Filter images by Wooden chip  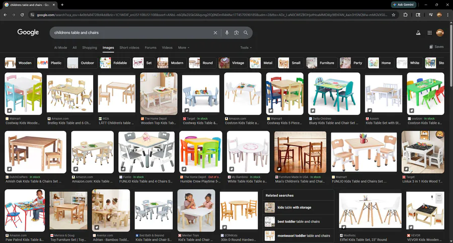[19, 63]
